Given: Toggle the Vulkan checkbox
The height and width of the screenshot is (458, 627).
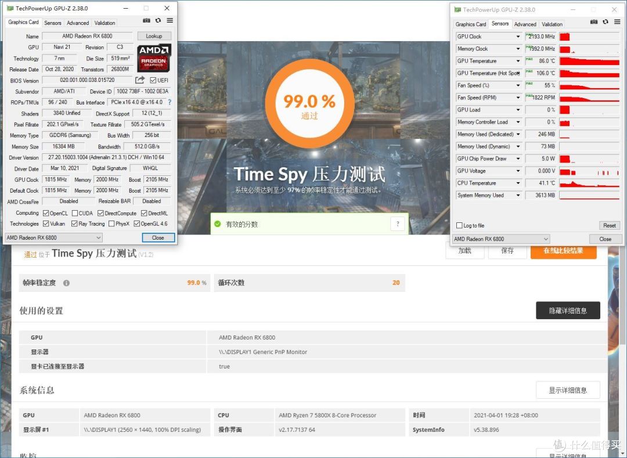Looking at the screenshot, I should [x=46, y=223].
